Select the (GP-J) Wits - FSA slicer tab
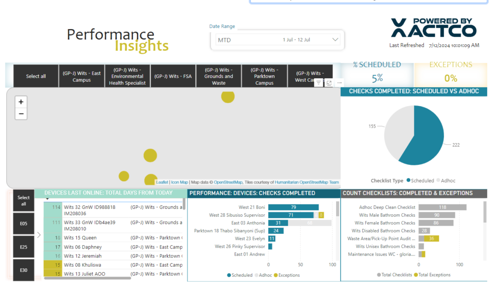504x286 pixels. [x=173, y=76]
